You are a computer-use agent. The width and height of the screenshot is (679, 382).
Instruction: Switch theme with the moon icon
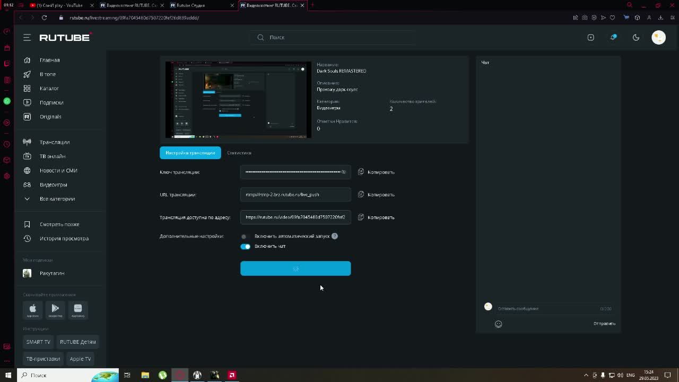point(636,37)
